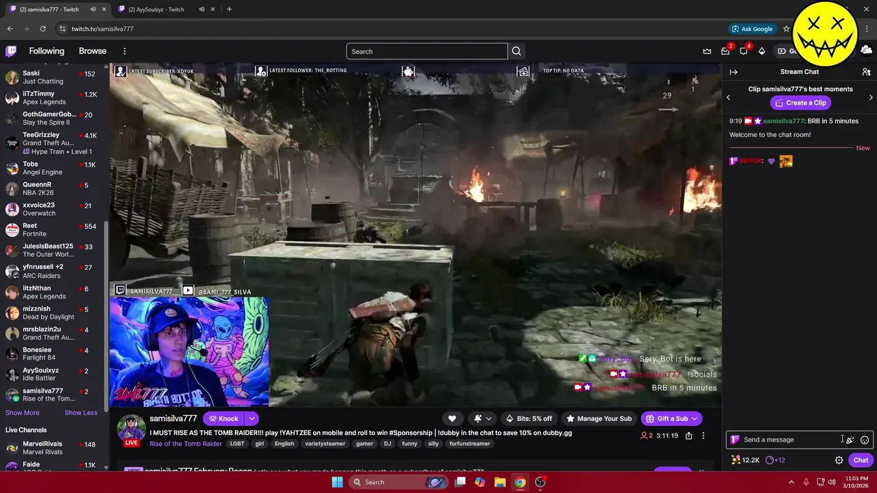The width and height of the screenshot is (877, 493).
Task: Click the samisilva777 streamer avatar
Action: 131,429
